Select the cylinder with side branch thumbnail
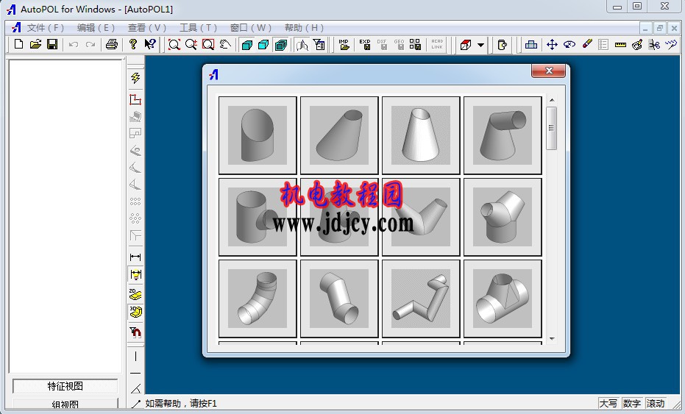 [x=258, y=217]
